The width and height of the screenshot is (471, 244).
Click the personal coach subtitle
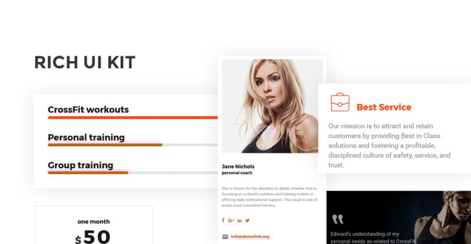point(237,173)
